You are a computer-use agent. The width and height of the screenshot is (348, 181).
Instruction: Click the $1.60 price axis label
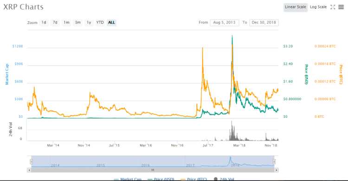pos(288,81)
